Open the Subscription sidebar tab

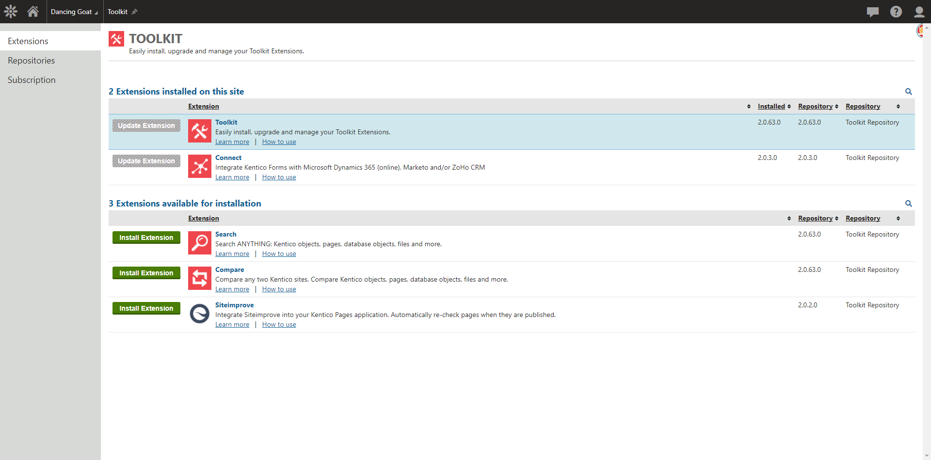(50, 79)
